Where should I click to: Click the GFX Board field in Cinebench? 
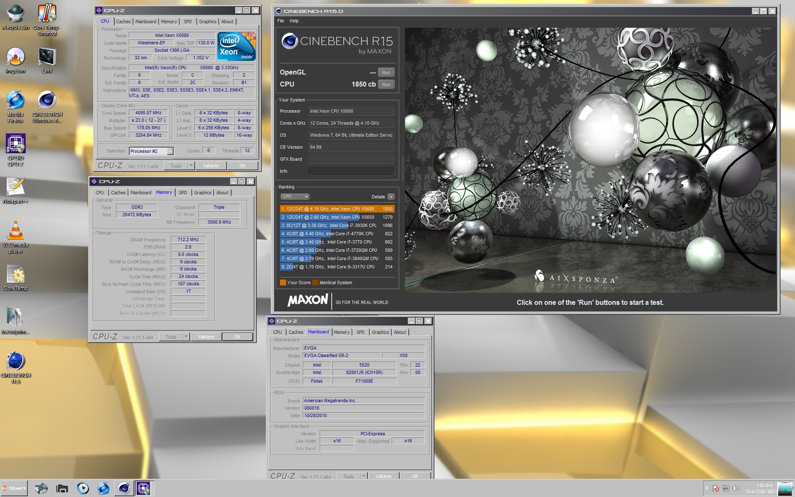[351, 159]
